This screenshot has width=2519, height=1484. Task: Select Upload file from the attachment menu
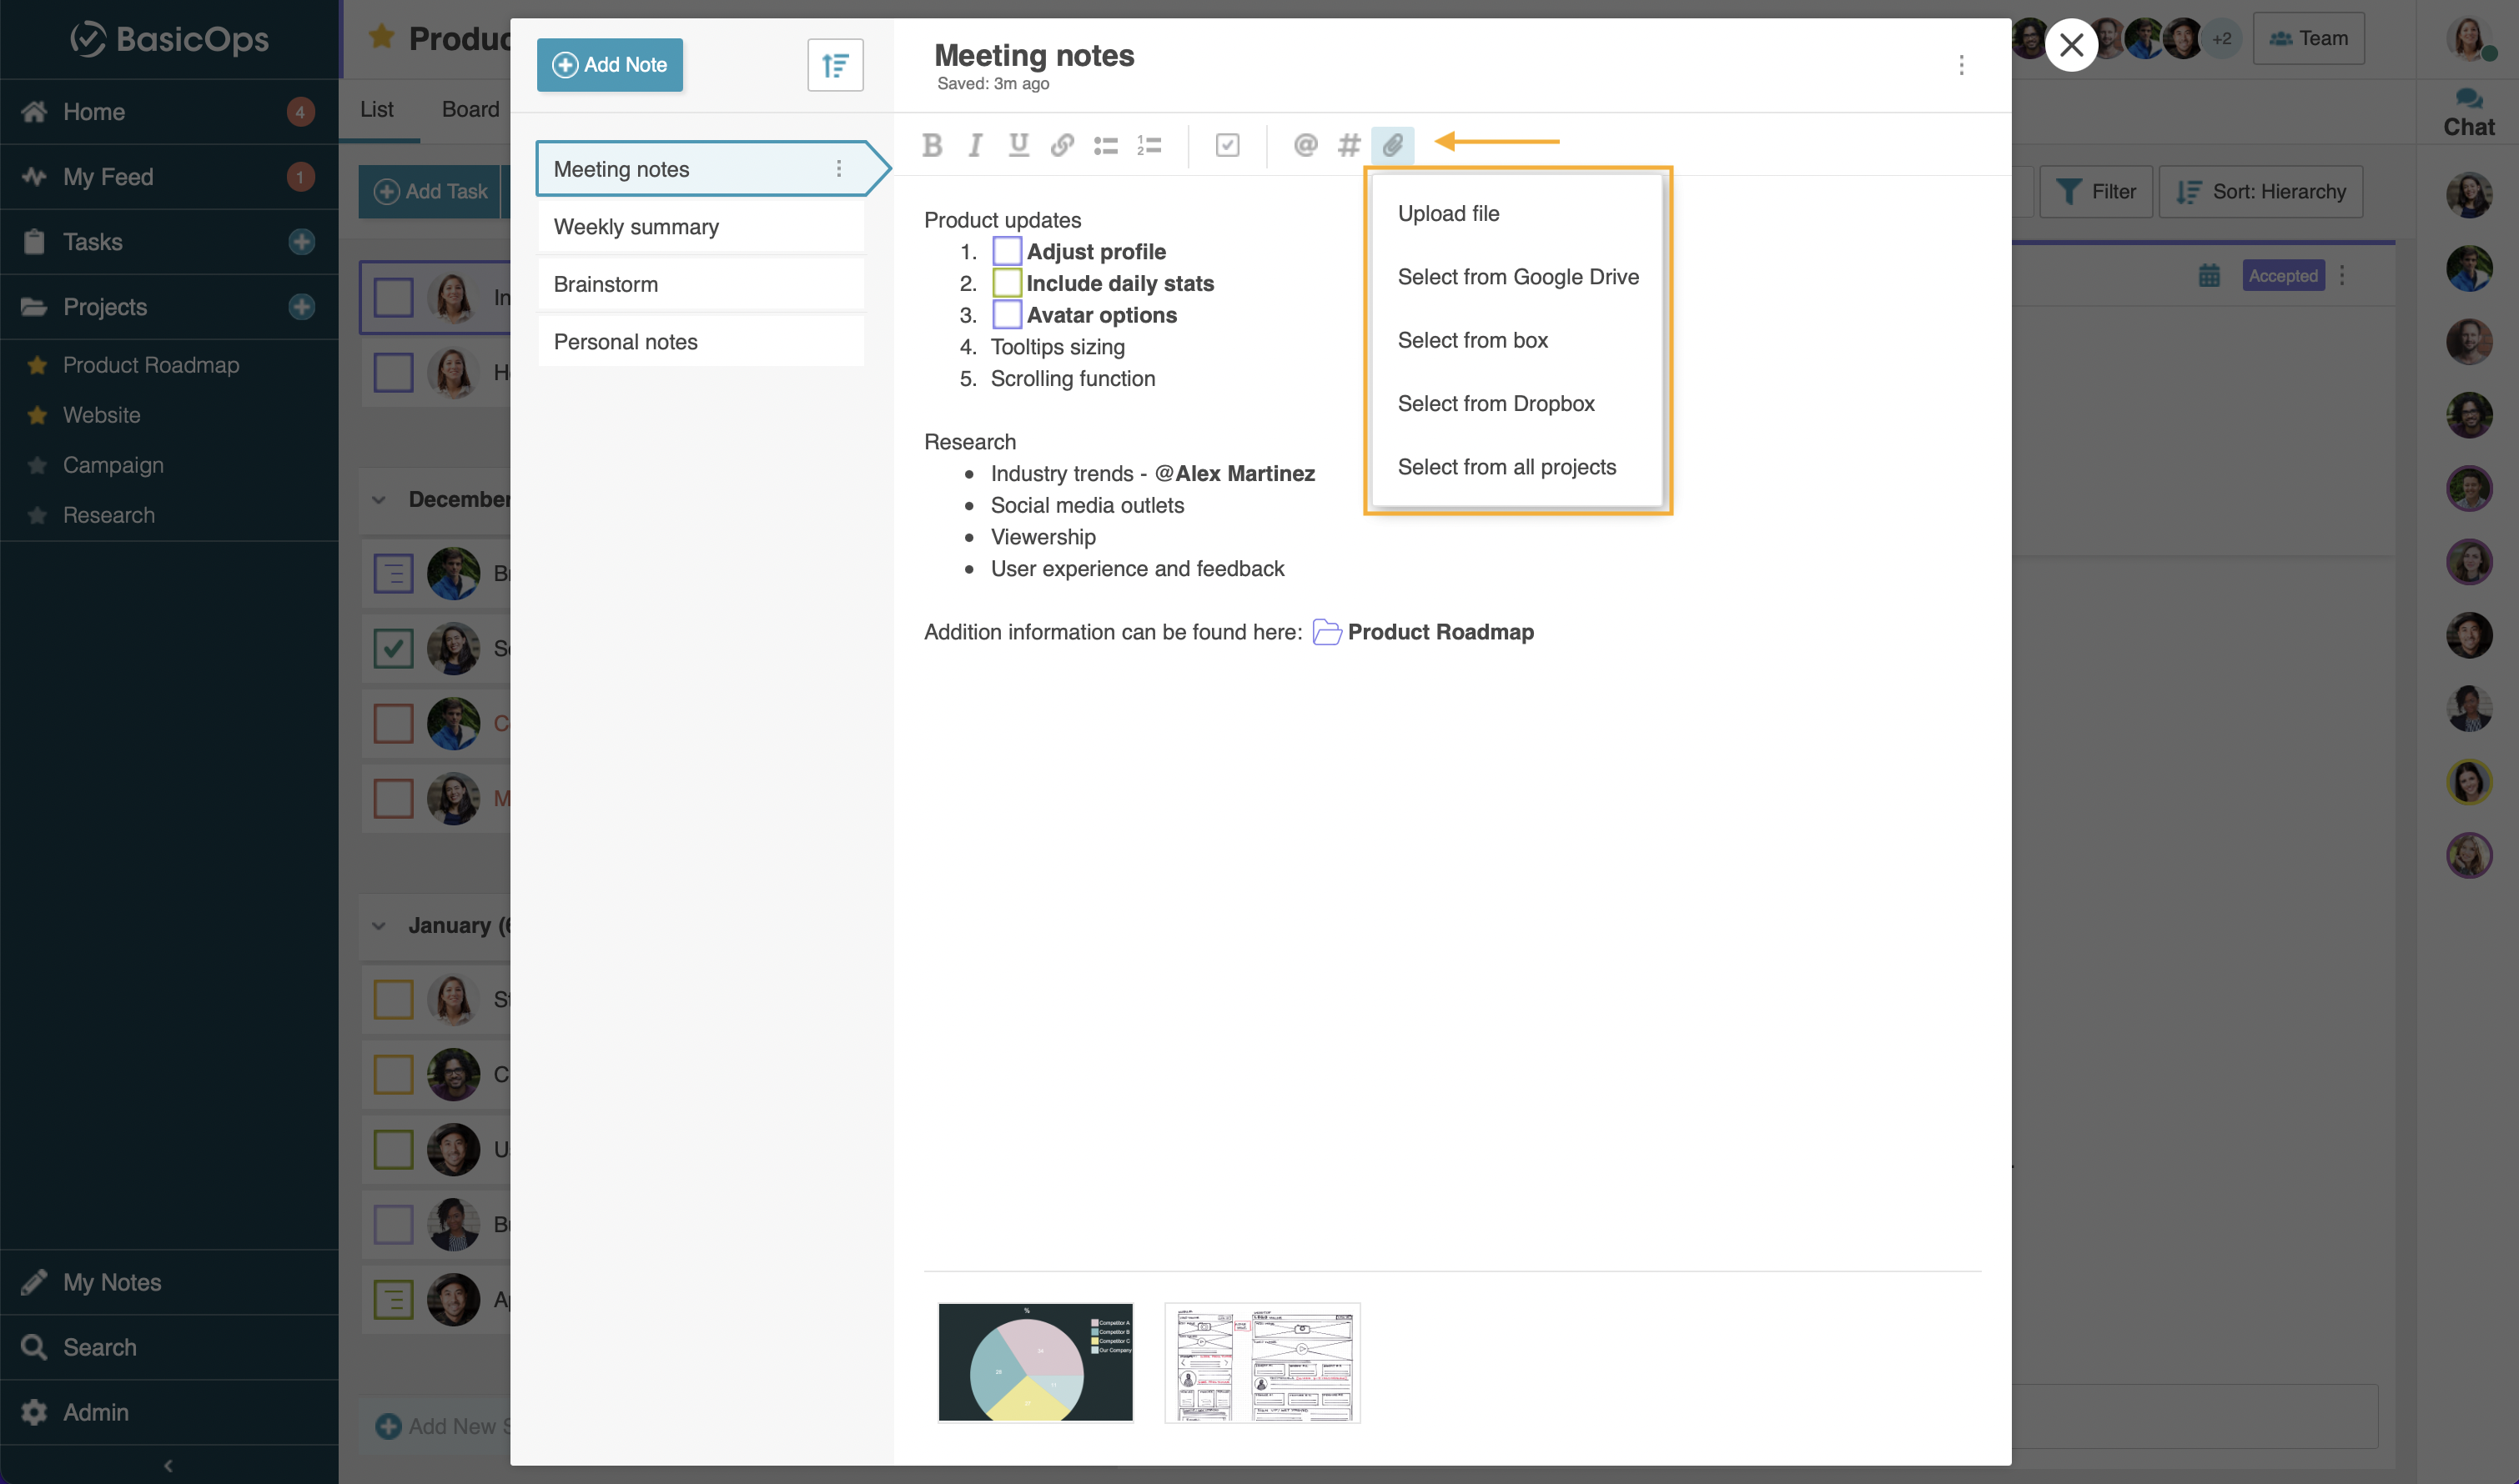pos(1449,212)
